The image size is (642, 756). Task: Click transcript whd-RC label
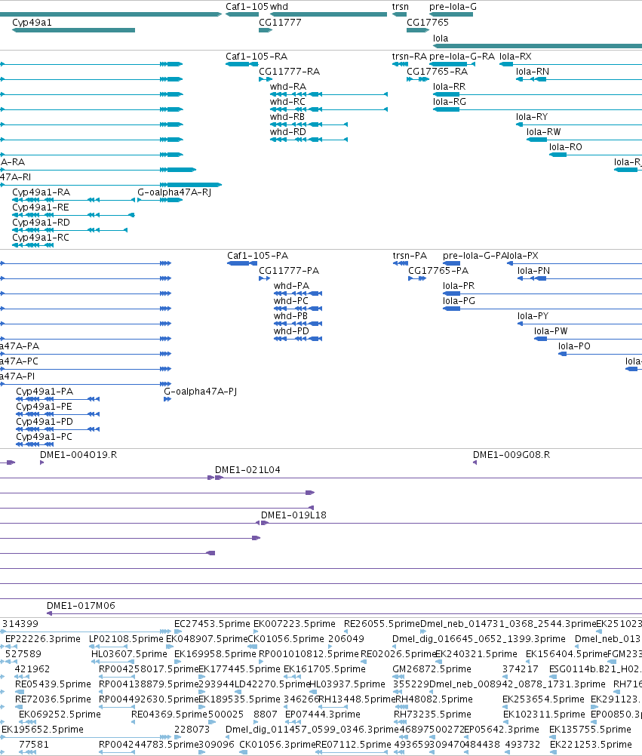coord(287,102)
